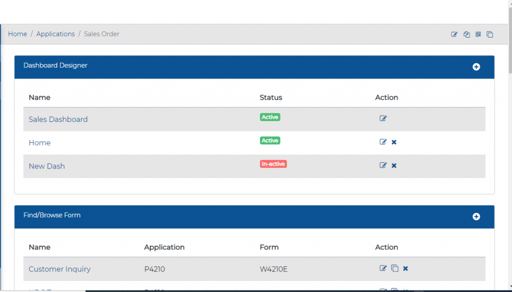
Task: Add a new Find/Browse form via plus icon
Action: click(476, 216)
